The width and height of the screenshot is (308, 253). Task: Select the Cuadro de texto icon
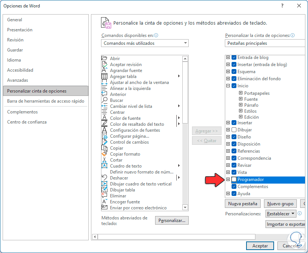(104, 166)
